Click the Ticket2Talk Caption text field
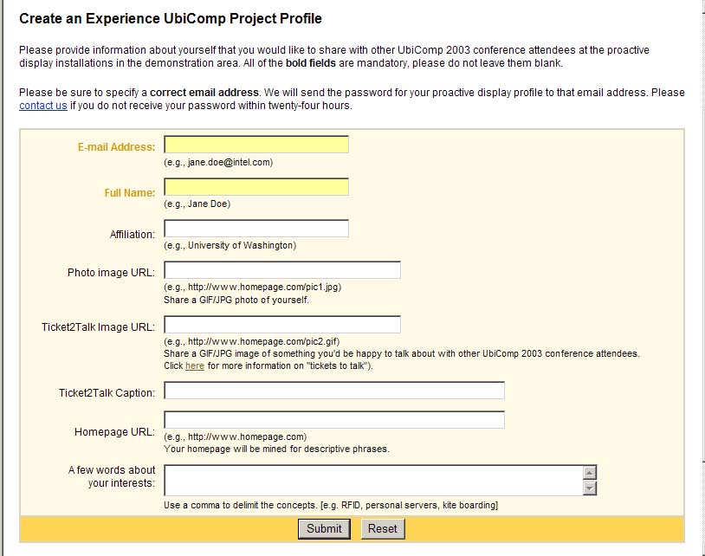This screenshot has height=556, width=705. 334,391
